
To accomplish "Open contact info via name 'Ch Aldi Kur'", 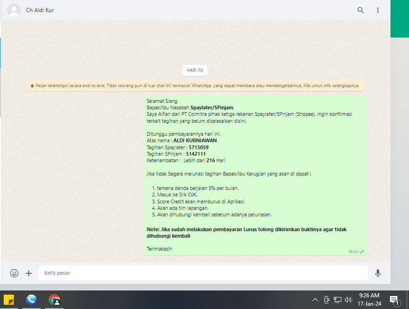I will [40, 10].
